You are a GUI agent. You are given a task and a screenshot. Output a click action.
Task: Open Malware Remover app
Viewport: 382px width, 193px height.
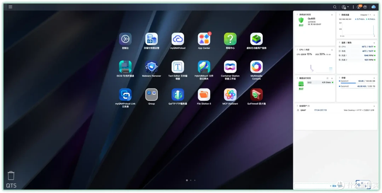coord(151,67)
